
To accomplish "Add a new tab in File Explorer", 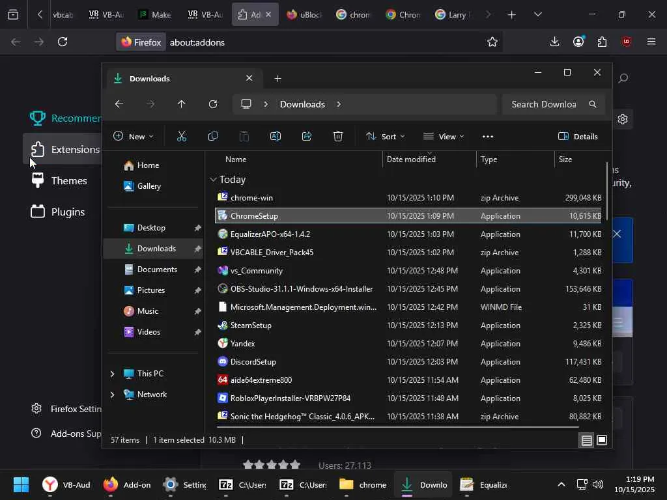I will tap(277, 79).
